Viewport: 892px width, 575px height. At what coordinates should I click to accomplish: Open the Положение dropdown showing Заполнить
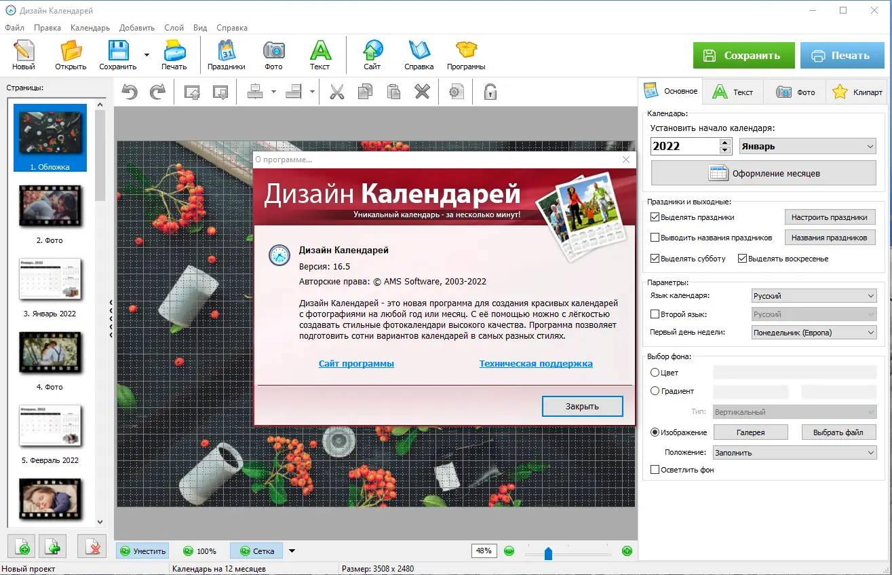796,453
